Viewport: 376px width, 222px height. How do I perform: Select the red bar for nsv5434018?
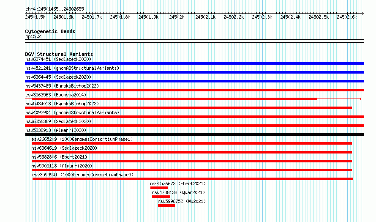tap(188, 108)
